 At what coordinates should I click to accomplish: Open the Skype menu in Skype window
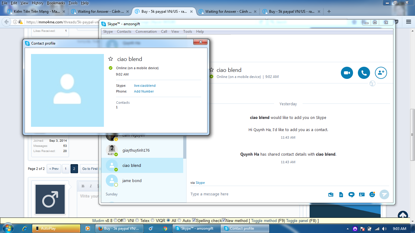point(108,32)
